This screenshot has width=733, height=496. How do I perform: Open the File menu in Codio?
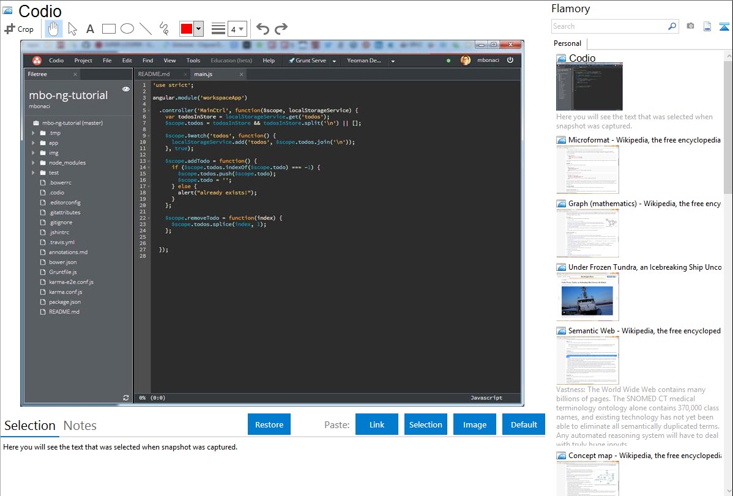(107, 61)
